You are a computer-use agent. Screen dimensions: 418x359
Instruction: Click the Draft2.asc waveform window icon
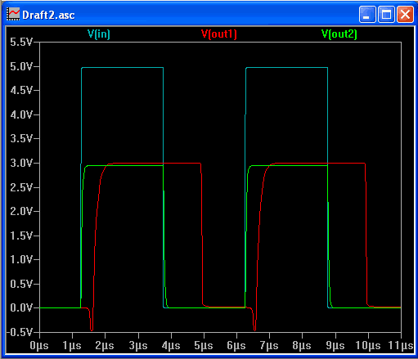[x=13, y=14]
